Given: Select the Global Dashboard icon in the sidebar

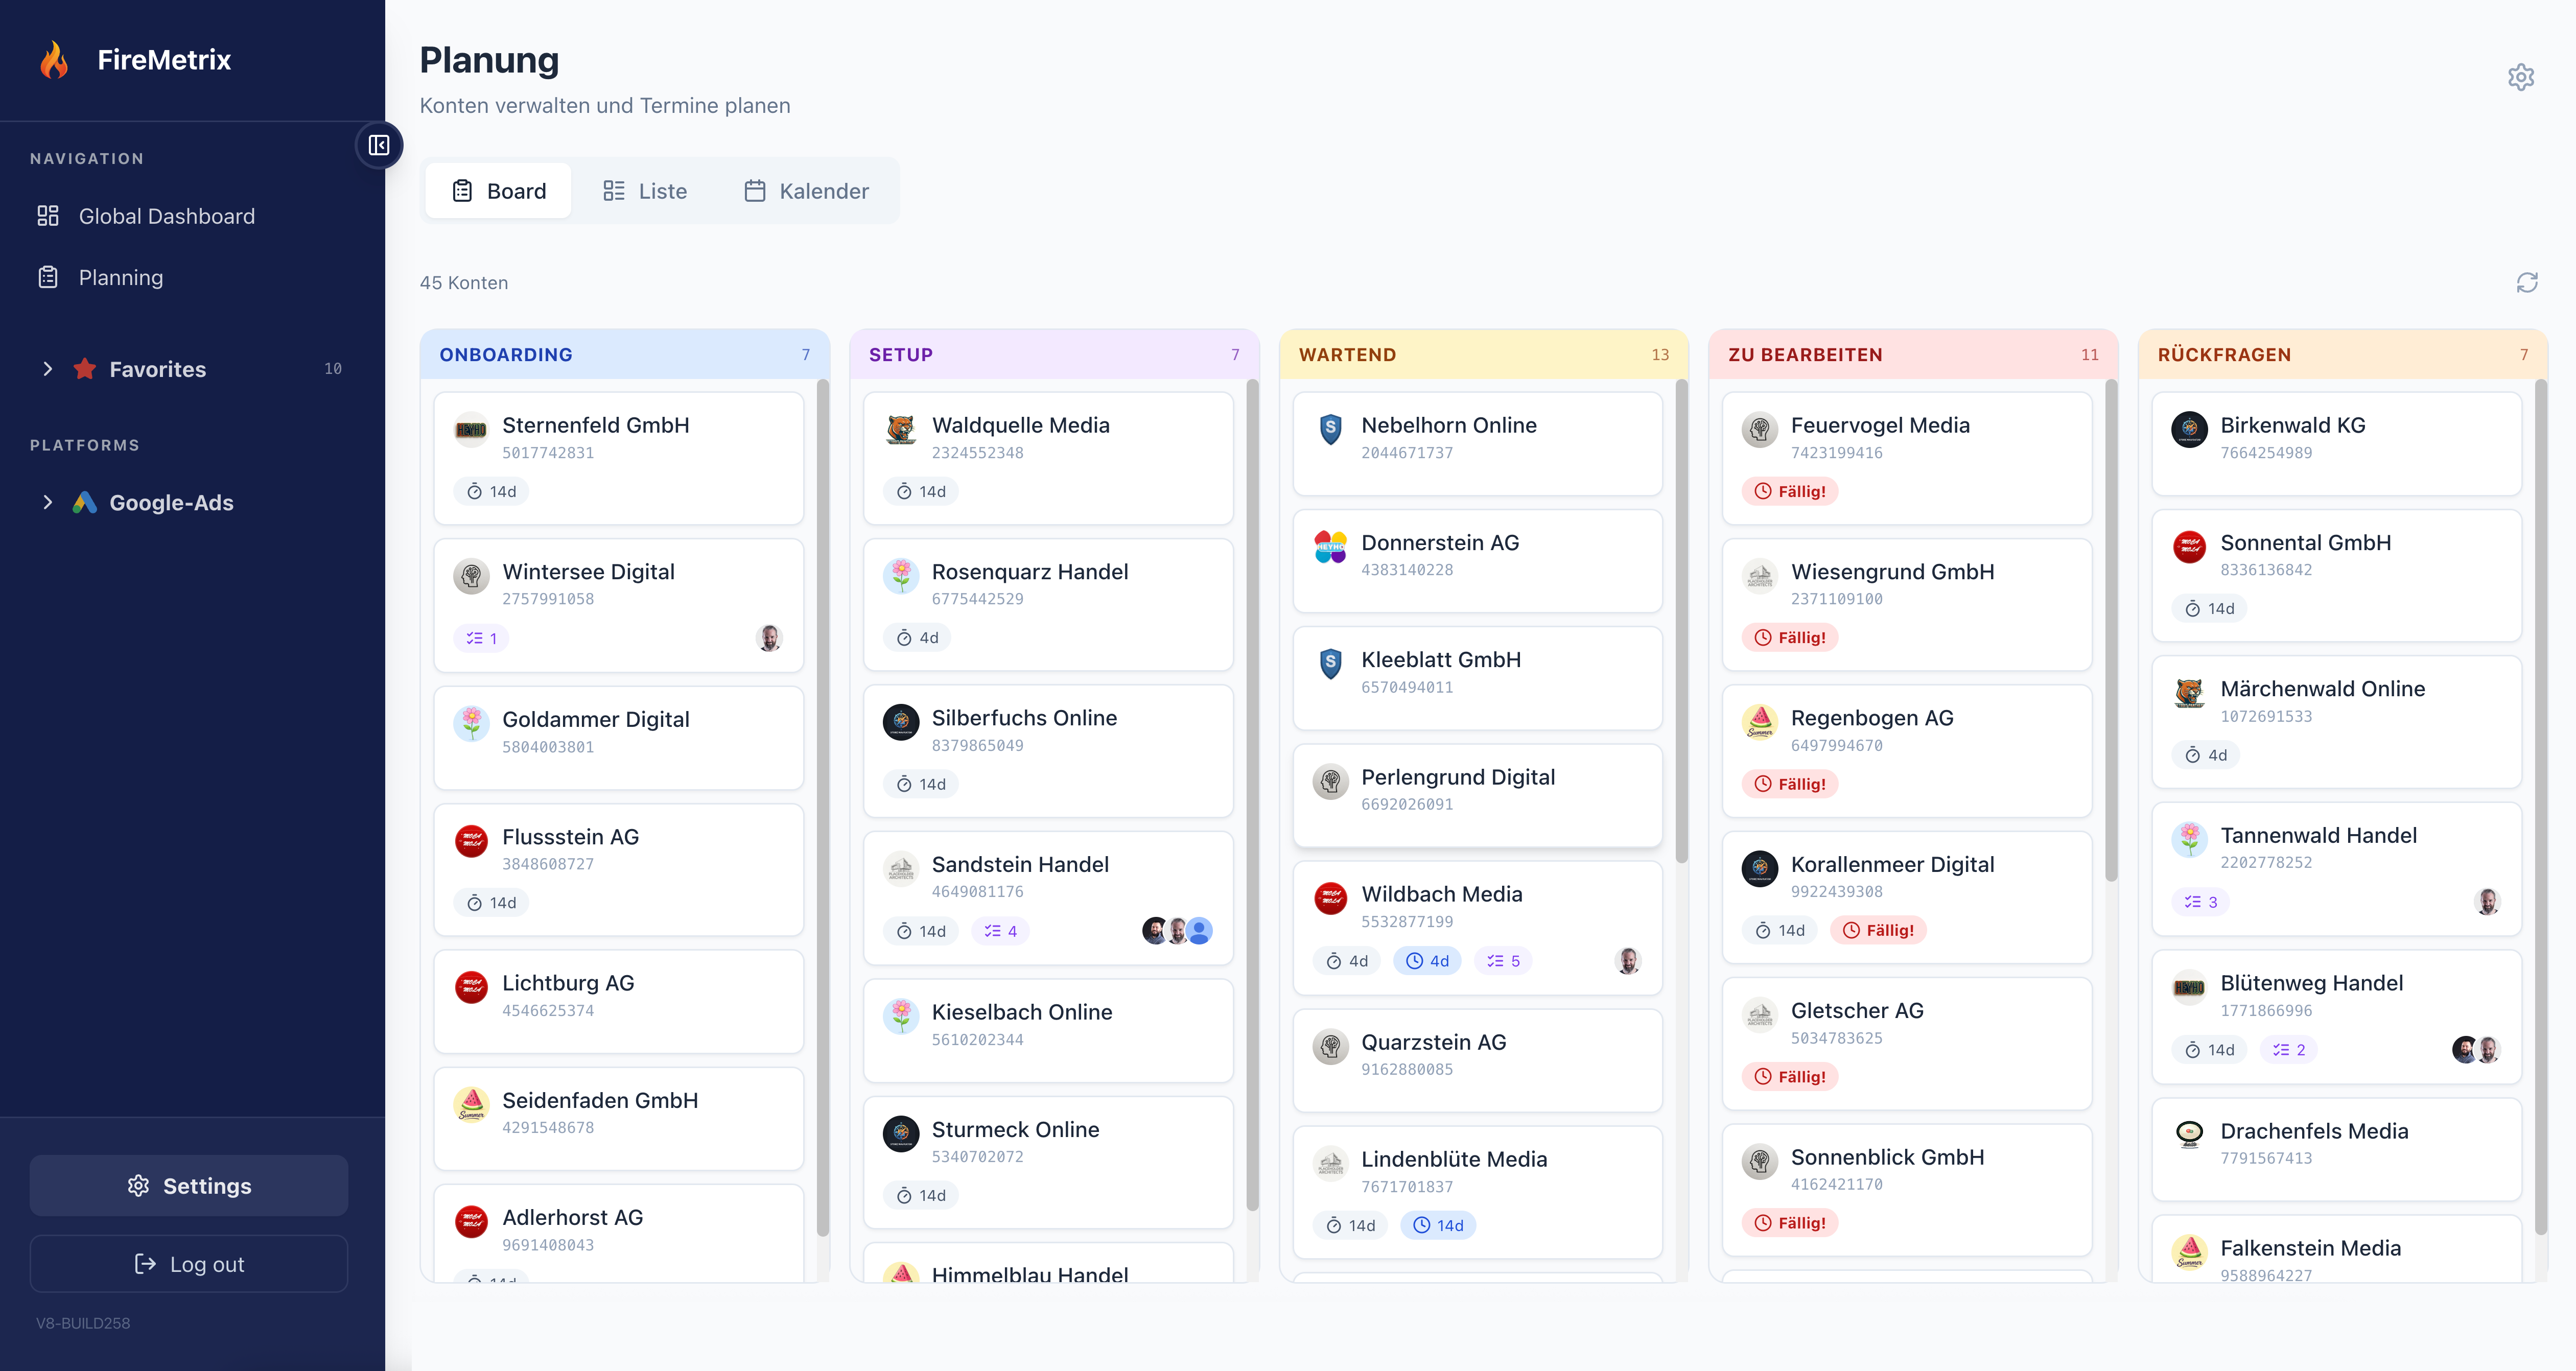Looking at the screenshot, I should (48, 216).
